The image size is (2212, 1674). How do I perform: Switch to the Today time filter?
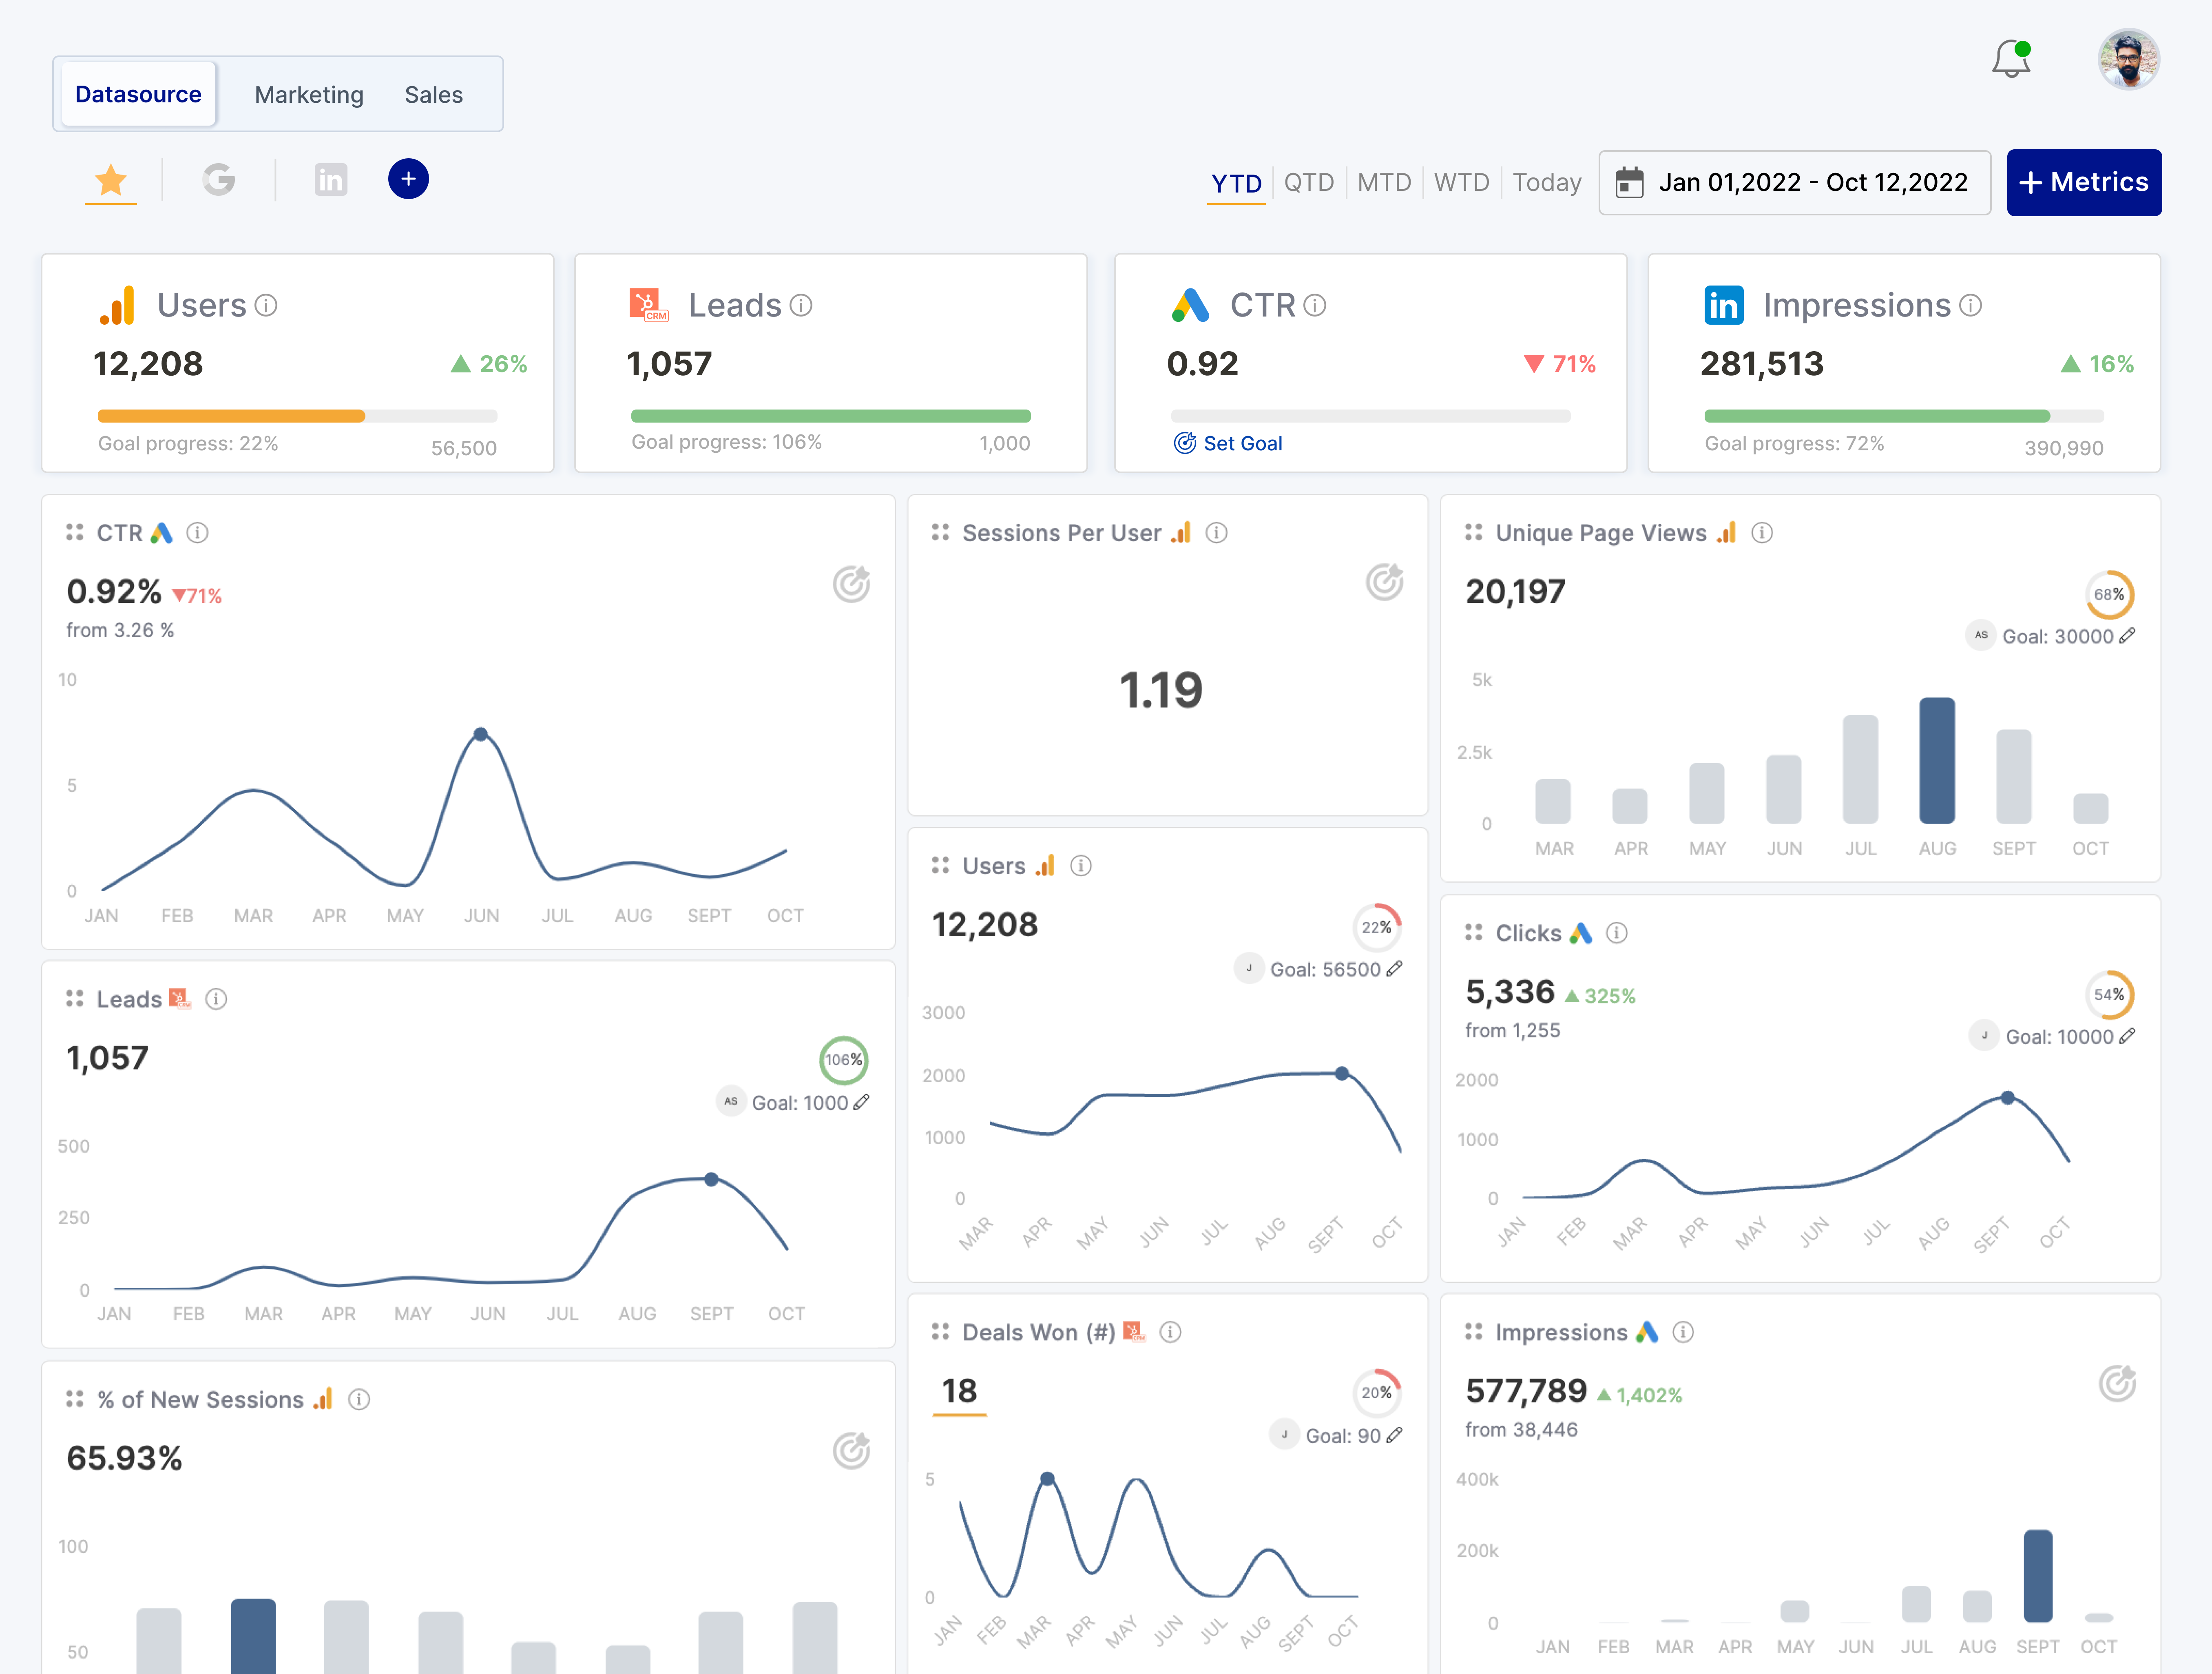click(1546, 182)
